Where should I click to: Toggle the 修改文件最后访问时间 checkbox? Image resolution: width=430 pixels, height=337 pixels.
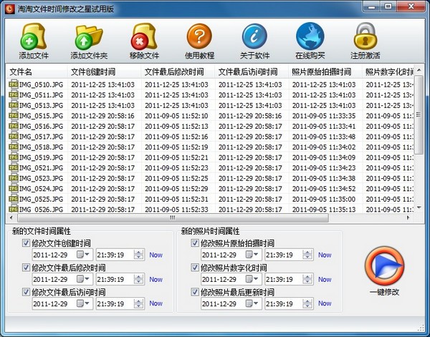click(26, 292)
